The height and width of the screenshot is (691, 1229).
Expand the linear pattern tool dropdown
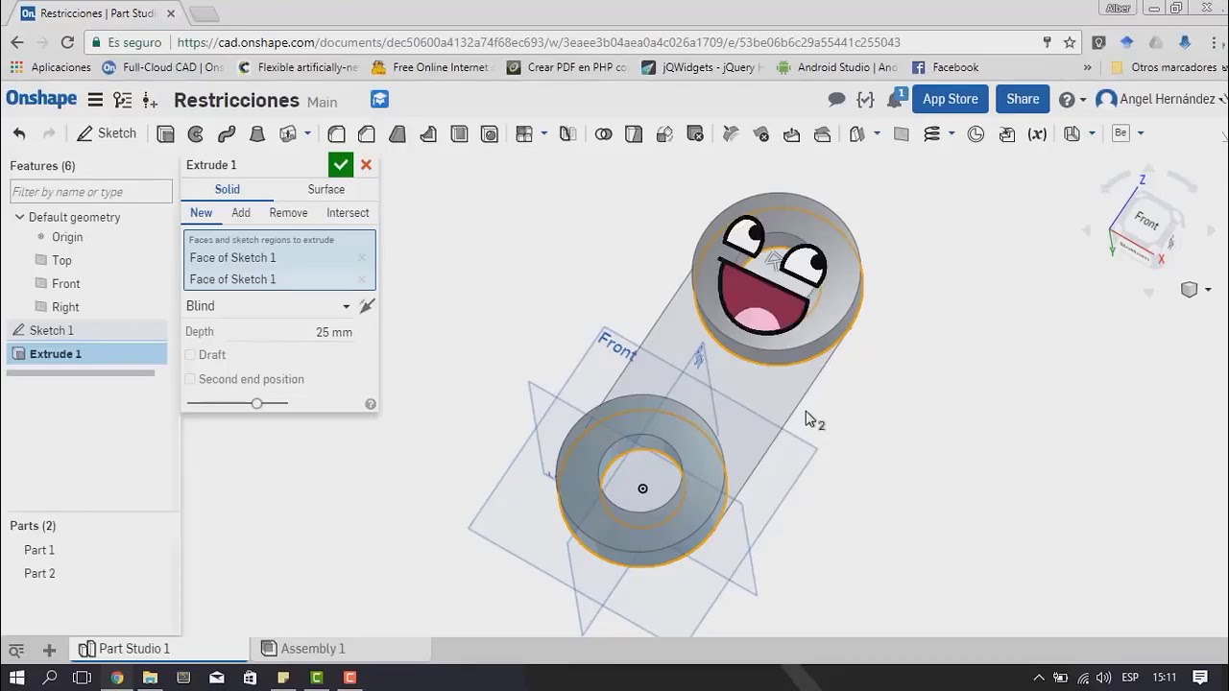[544, 133]
